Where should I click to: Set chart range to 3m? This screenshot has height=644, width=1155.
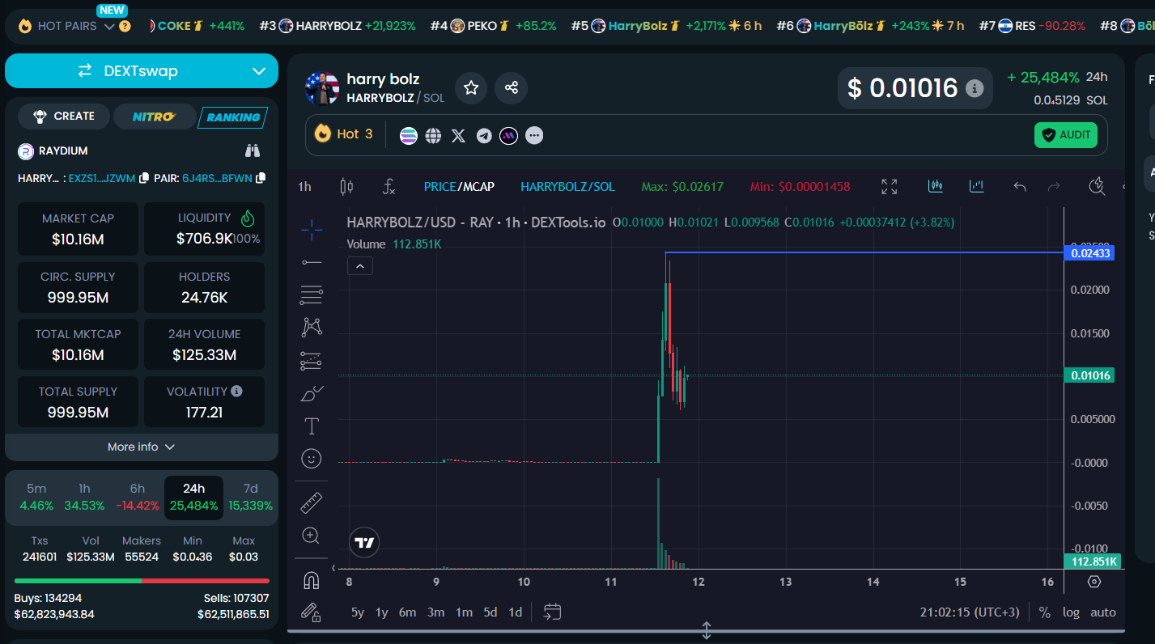coord(435,612)
